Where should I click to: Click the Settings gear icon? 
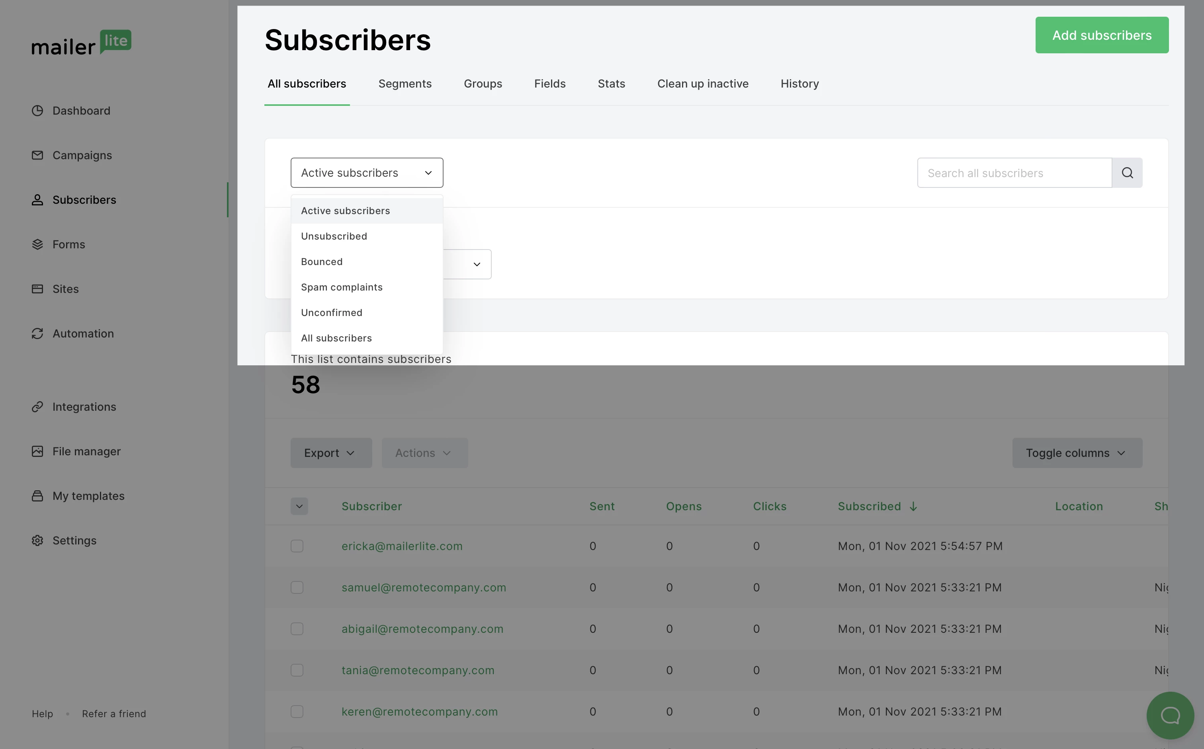pos(38,540)
